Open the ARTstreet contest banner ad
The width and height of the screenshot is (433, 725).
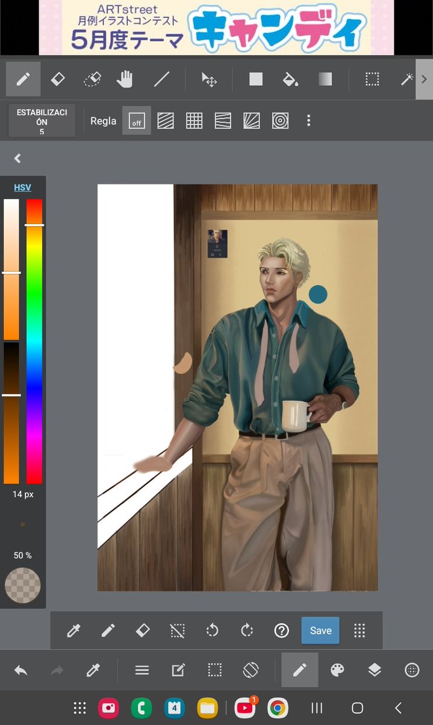(x=217, y=27)
